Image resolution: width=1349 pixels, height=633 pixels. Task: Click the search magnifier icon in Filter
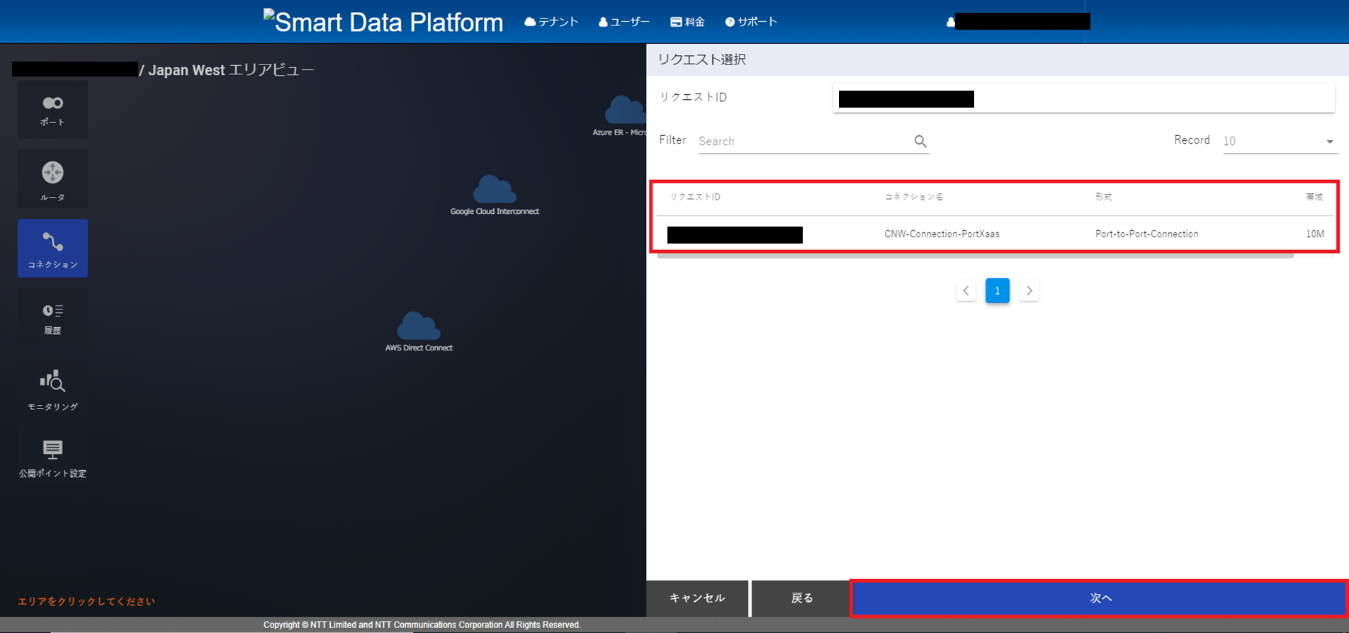click(x=920, y=142)
